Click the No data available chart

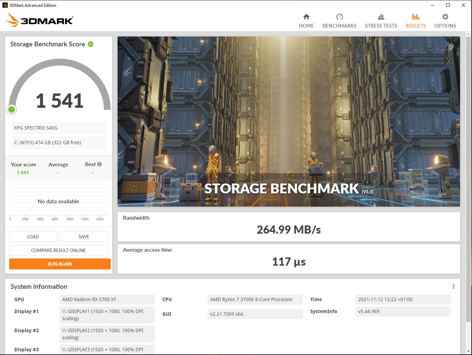click(58, 201)
